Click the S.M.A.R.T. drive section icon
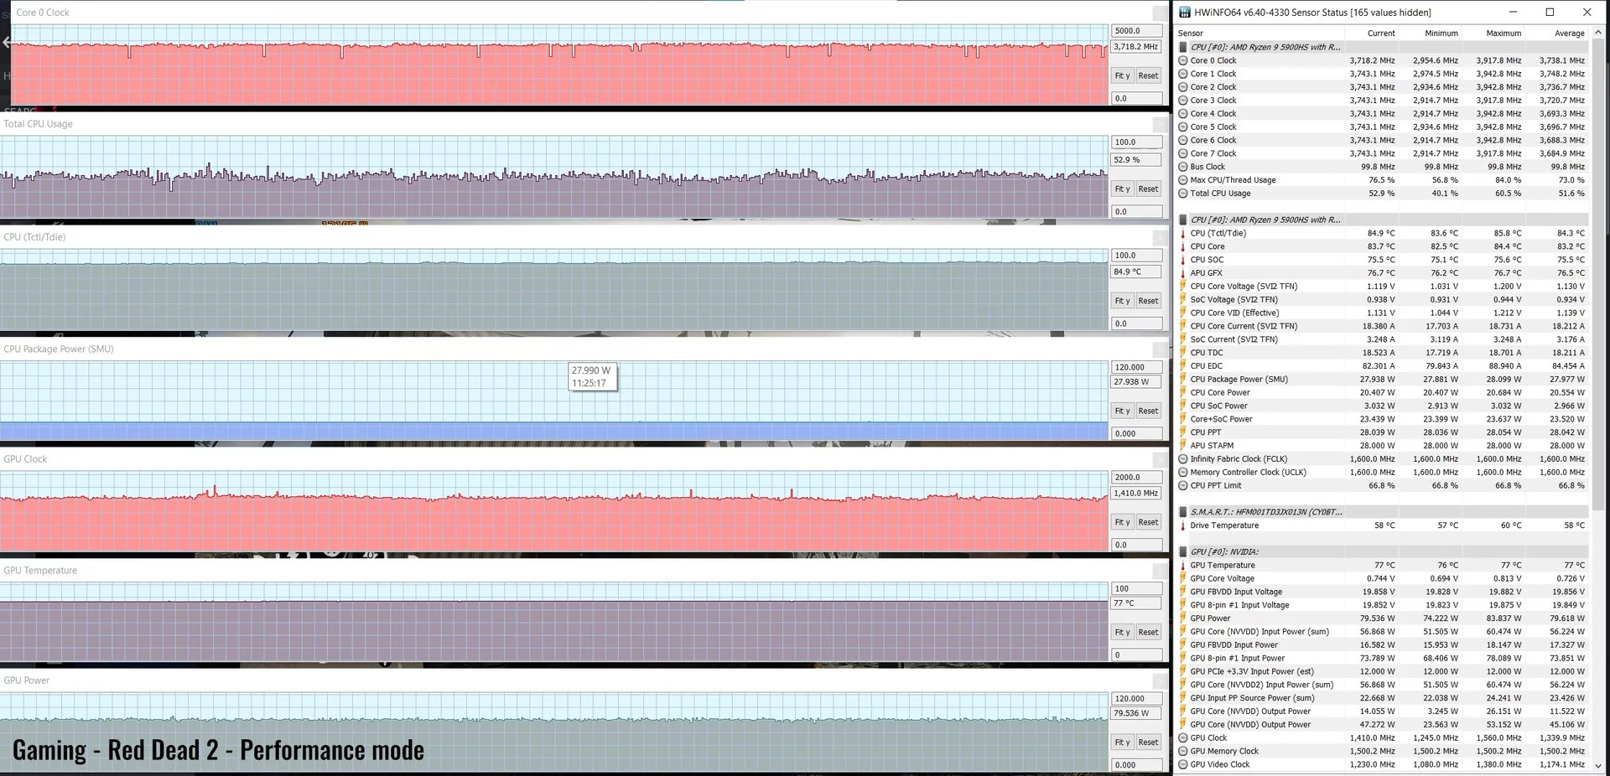 pyautogui.click(x=1183, y=512)
